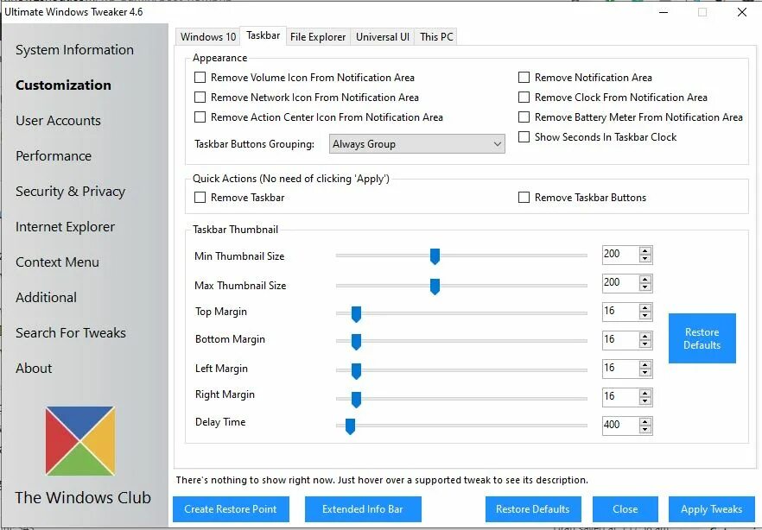The image size is (762, 530).
Task: Open System Information section
Action: pos(74,49)
